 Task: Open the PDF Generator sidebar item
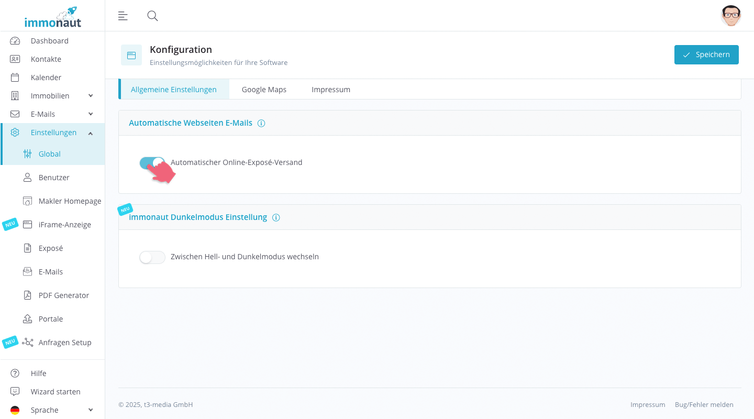click(63, 295)
